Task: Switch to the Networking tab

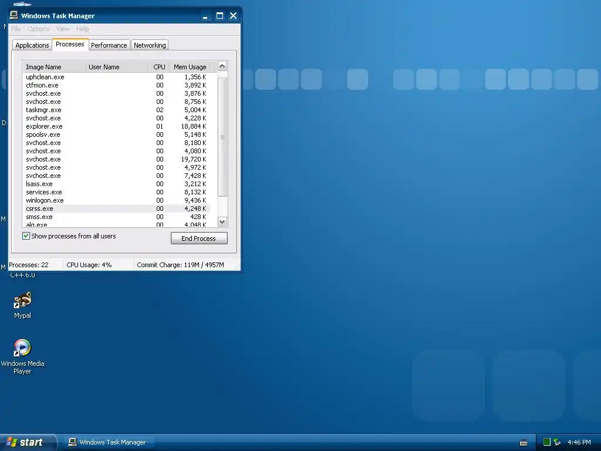Action: click(x=150, y=45)
